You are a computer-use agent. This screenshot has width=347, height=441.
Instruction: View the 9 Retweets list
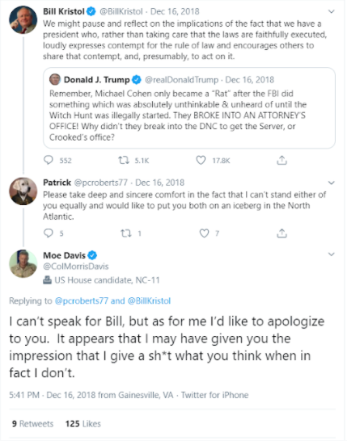[32, 423]
